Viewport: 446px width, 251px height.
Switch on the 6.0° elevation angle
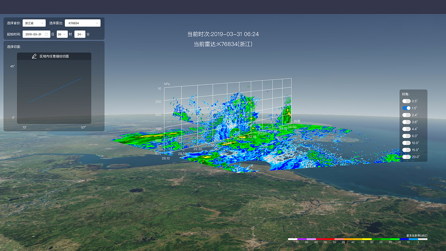click(x=406, y=136)
